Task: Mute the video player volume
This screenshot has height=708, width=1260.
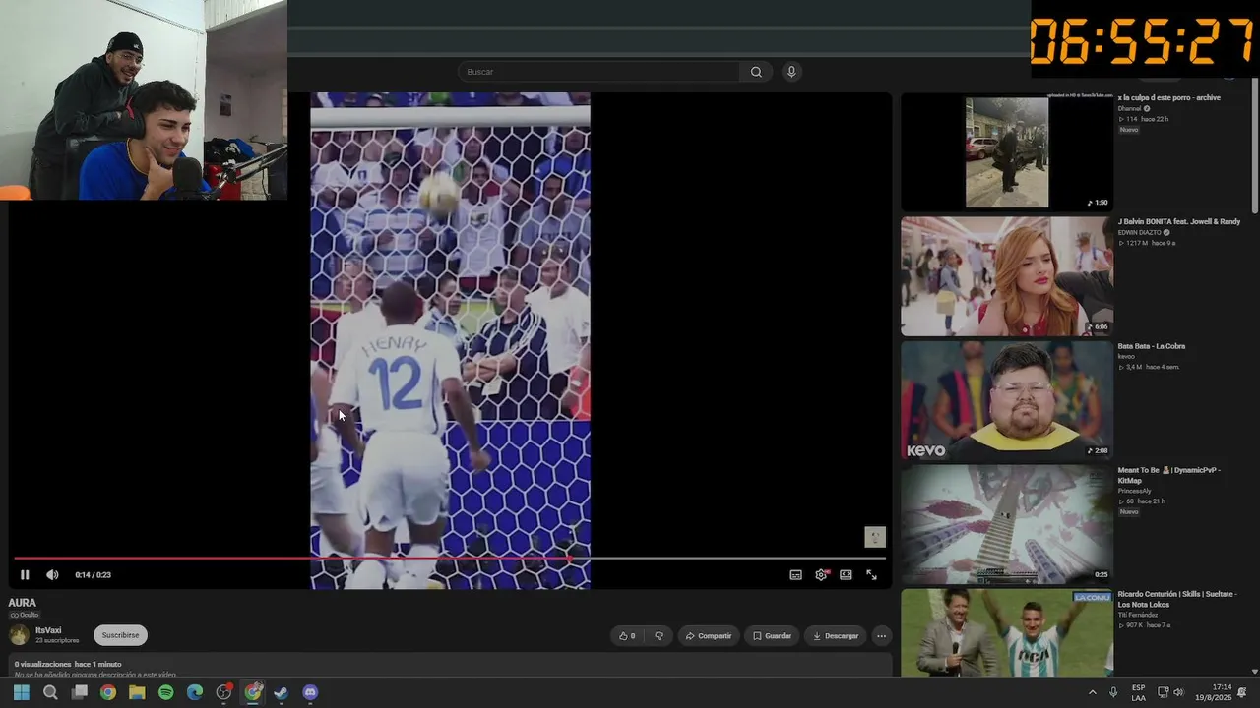Action: [x=52, y=575]
